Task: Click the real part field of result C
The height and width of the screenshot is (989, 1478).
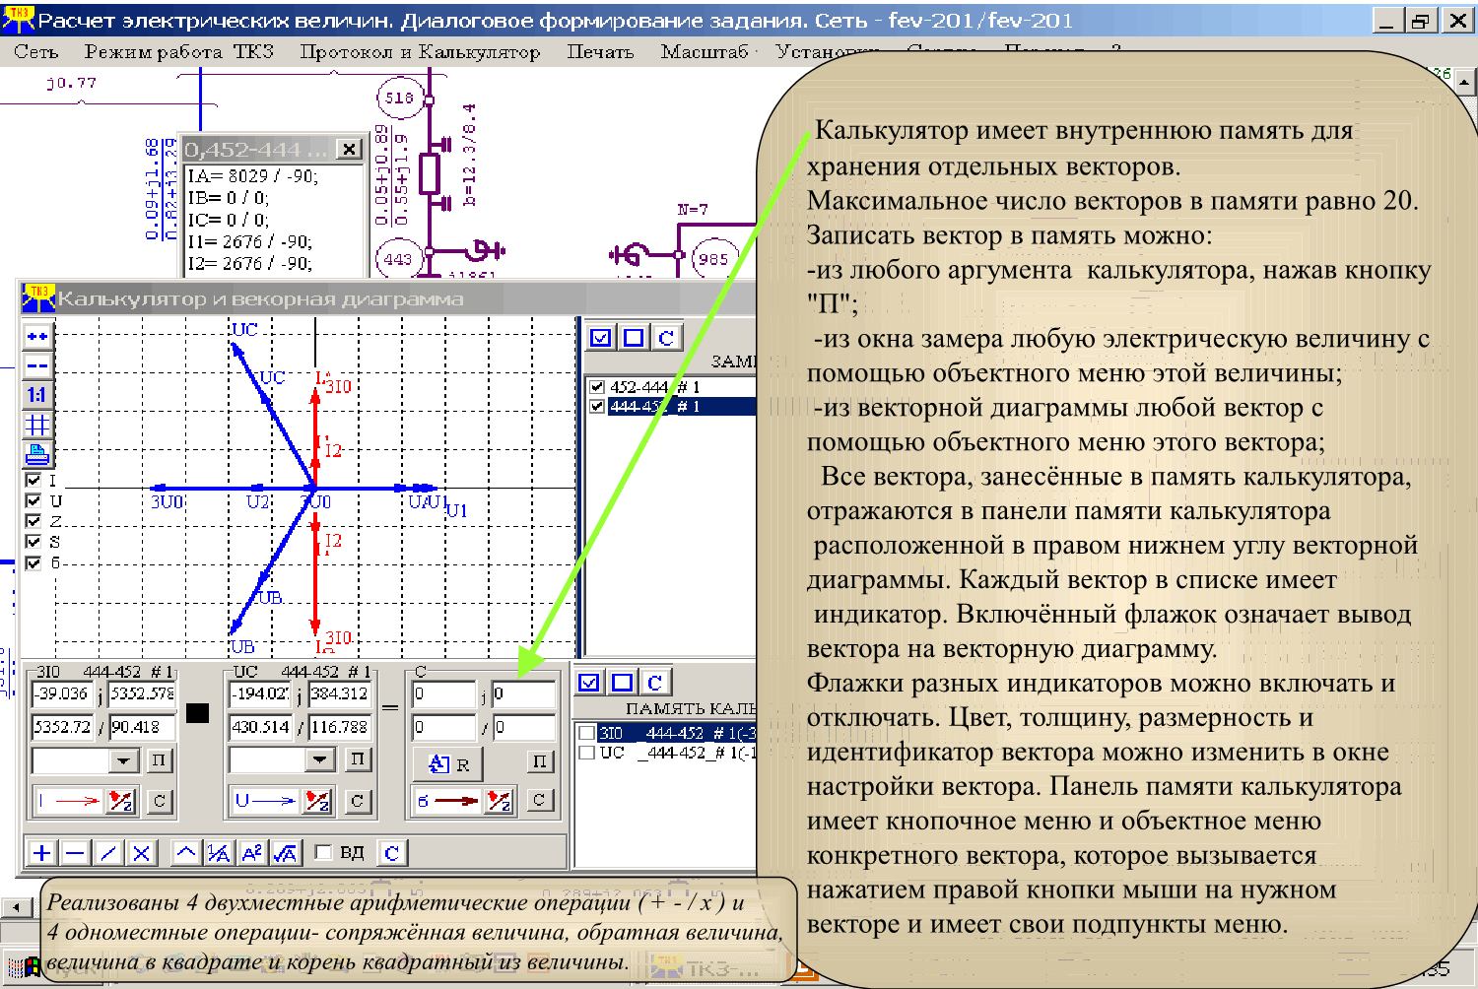Action: [443, 694]
